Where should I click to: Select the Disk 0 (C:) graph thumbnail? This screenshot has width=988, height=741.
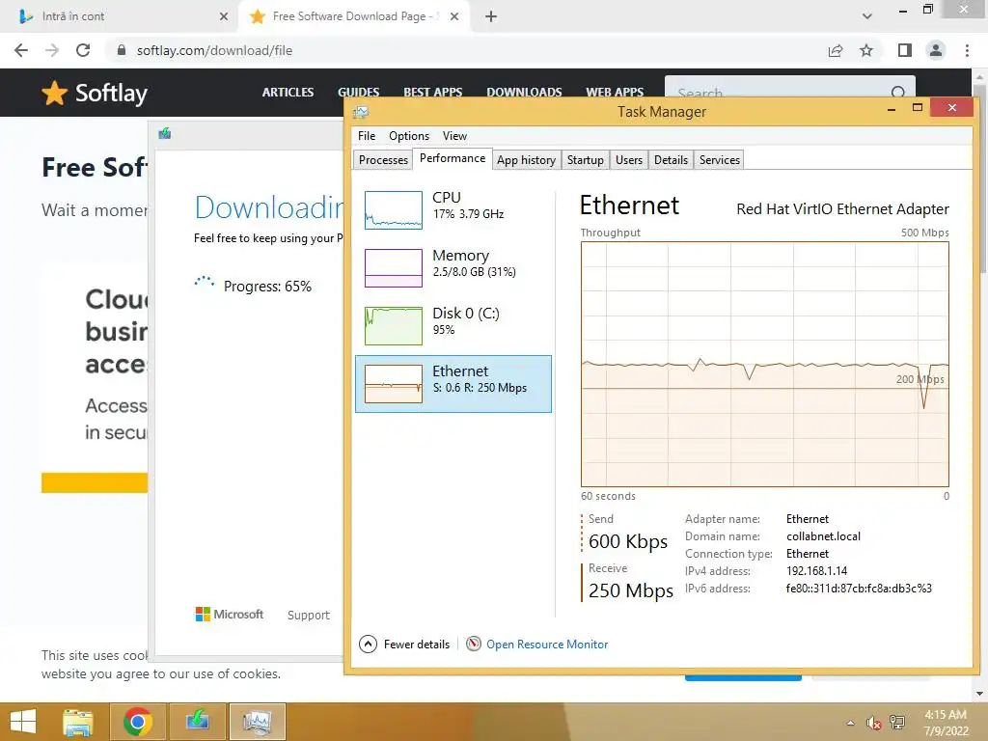[394, 326]
